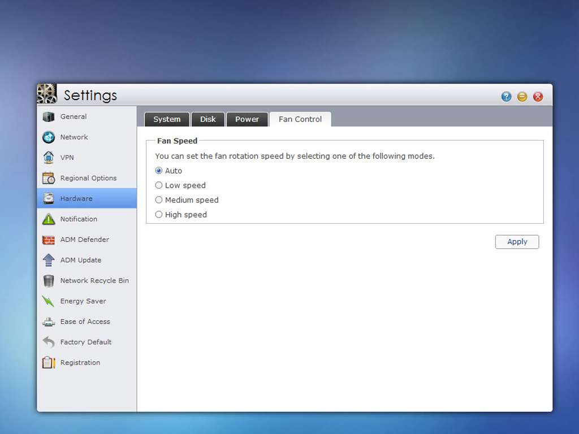Viewport: 579px width, 434px height.
Task: Open the Power tab
Action: [x=247, y=119]
